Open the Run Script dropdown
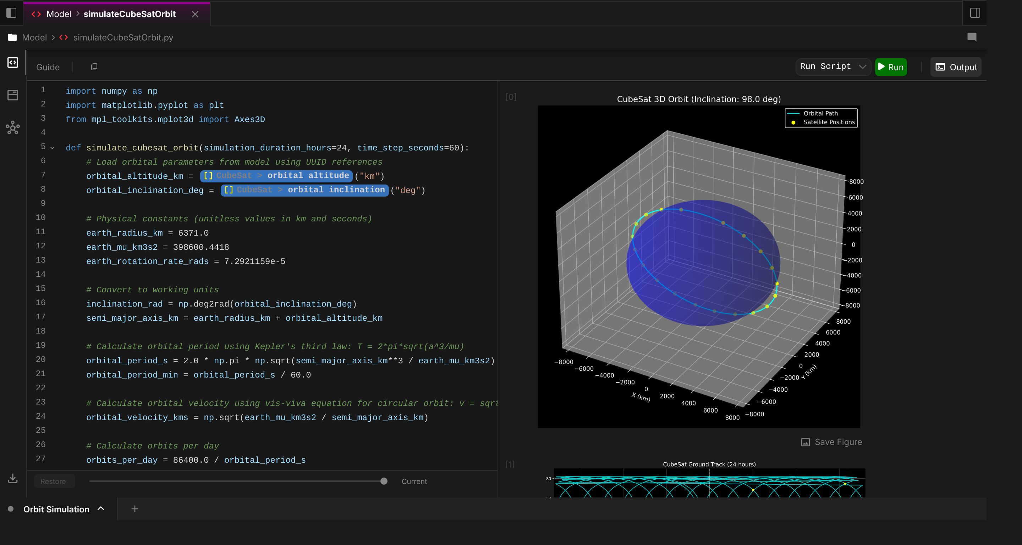The height and width of the screenshot is (545, 1022). (833, 67)
